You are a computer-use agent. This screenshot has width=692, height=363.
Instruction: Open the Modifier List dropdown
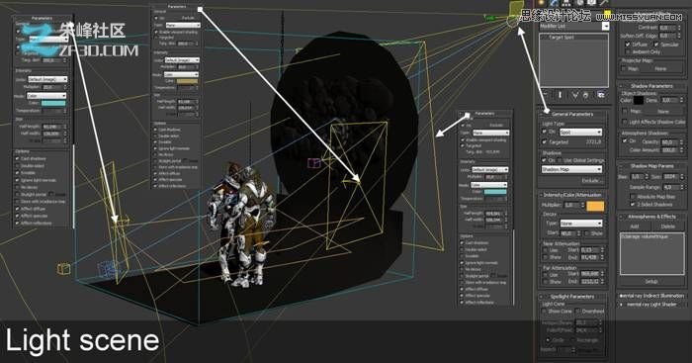click(x=574, y=27)
